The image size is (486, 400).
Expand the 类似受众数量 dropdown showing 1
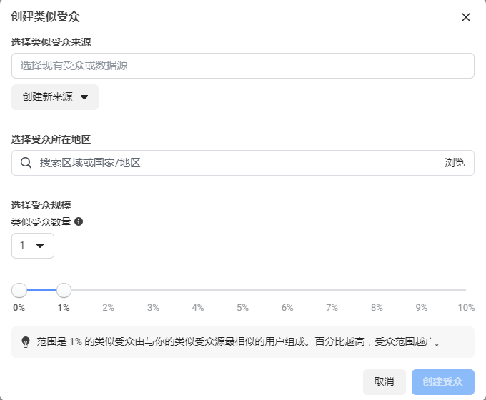(x=33, y=246)
